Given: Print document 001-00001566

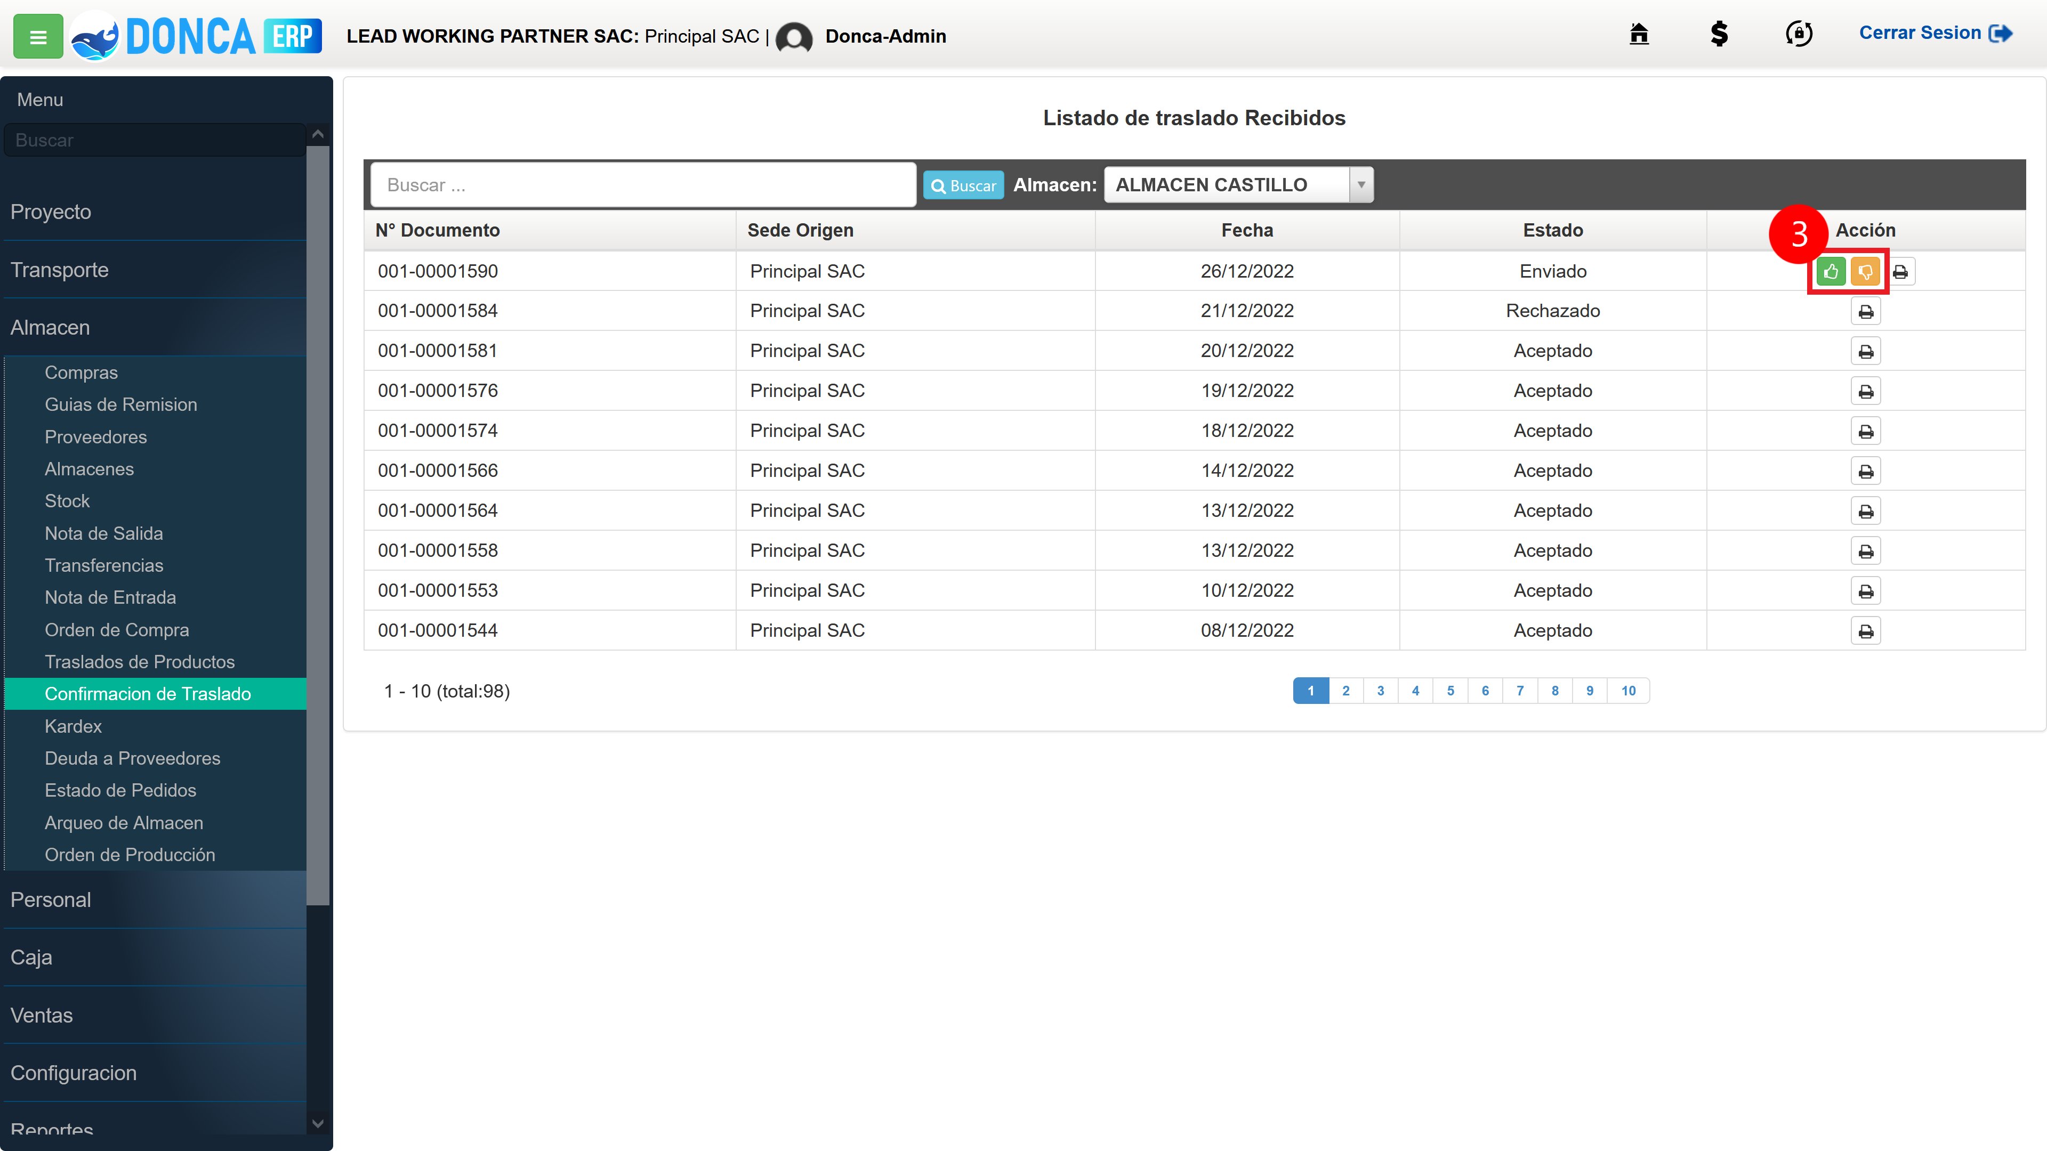Looking at the screenshot, I should tap(1866, 471).
